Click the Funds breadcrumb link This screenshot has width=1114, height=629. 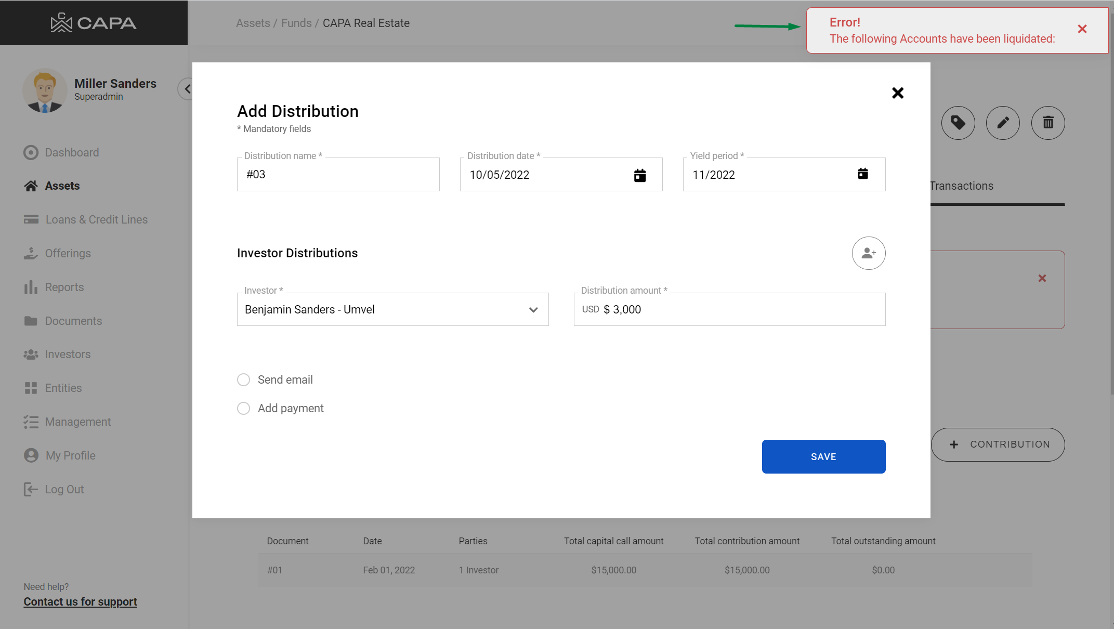[296, 23]
